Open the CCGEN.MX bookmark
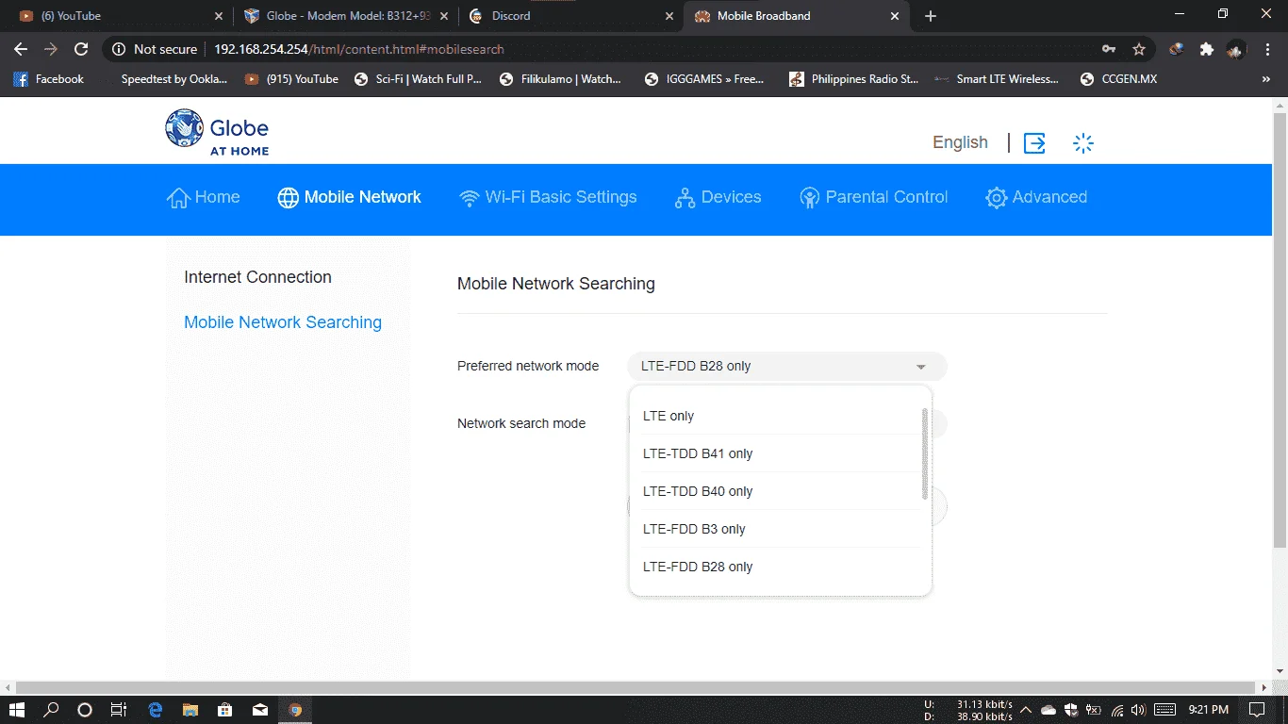The width and height of the screenshot is (1288, 724). pos(1118,79)
